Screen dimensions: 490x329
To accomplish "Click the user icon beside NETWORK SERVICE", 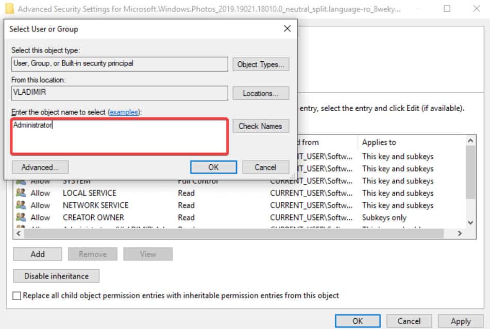I will [x=21, y=205].
